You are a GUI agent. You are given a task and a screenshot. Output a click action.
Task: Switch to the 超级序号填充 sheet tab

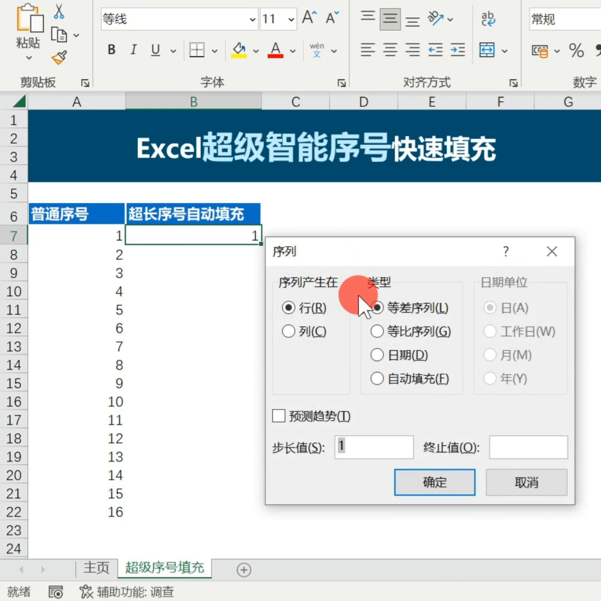165,568
